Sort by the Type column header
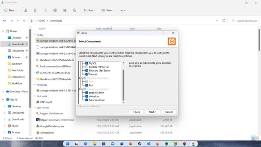The image size is (261, 147). 132,29
